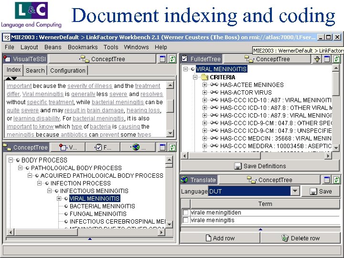Image resolution: width=344 pixels, height=258 pixels.
Task: Open the Help menu
Action: point(161,47)
